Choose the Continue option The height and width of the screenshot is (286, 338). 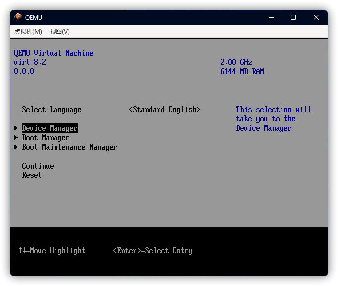coord(38,166)
